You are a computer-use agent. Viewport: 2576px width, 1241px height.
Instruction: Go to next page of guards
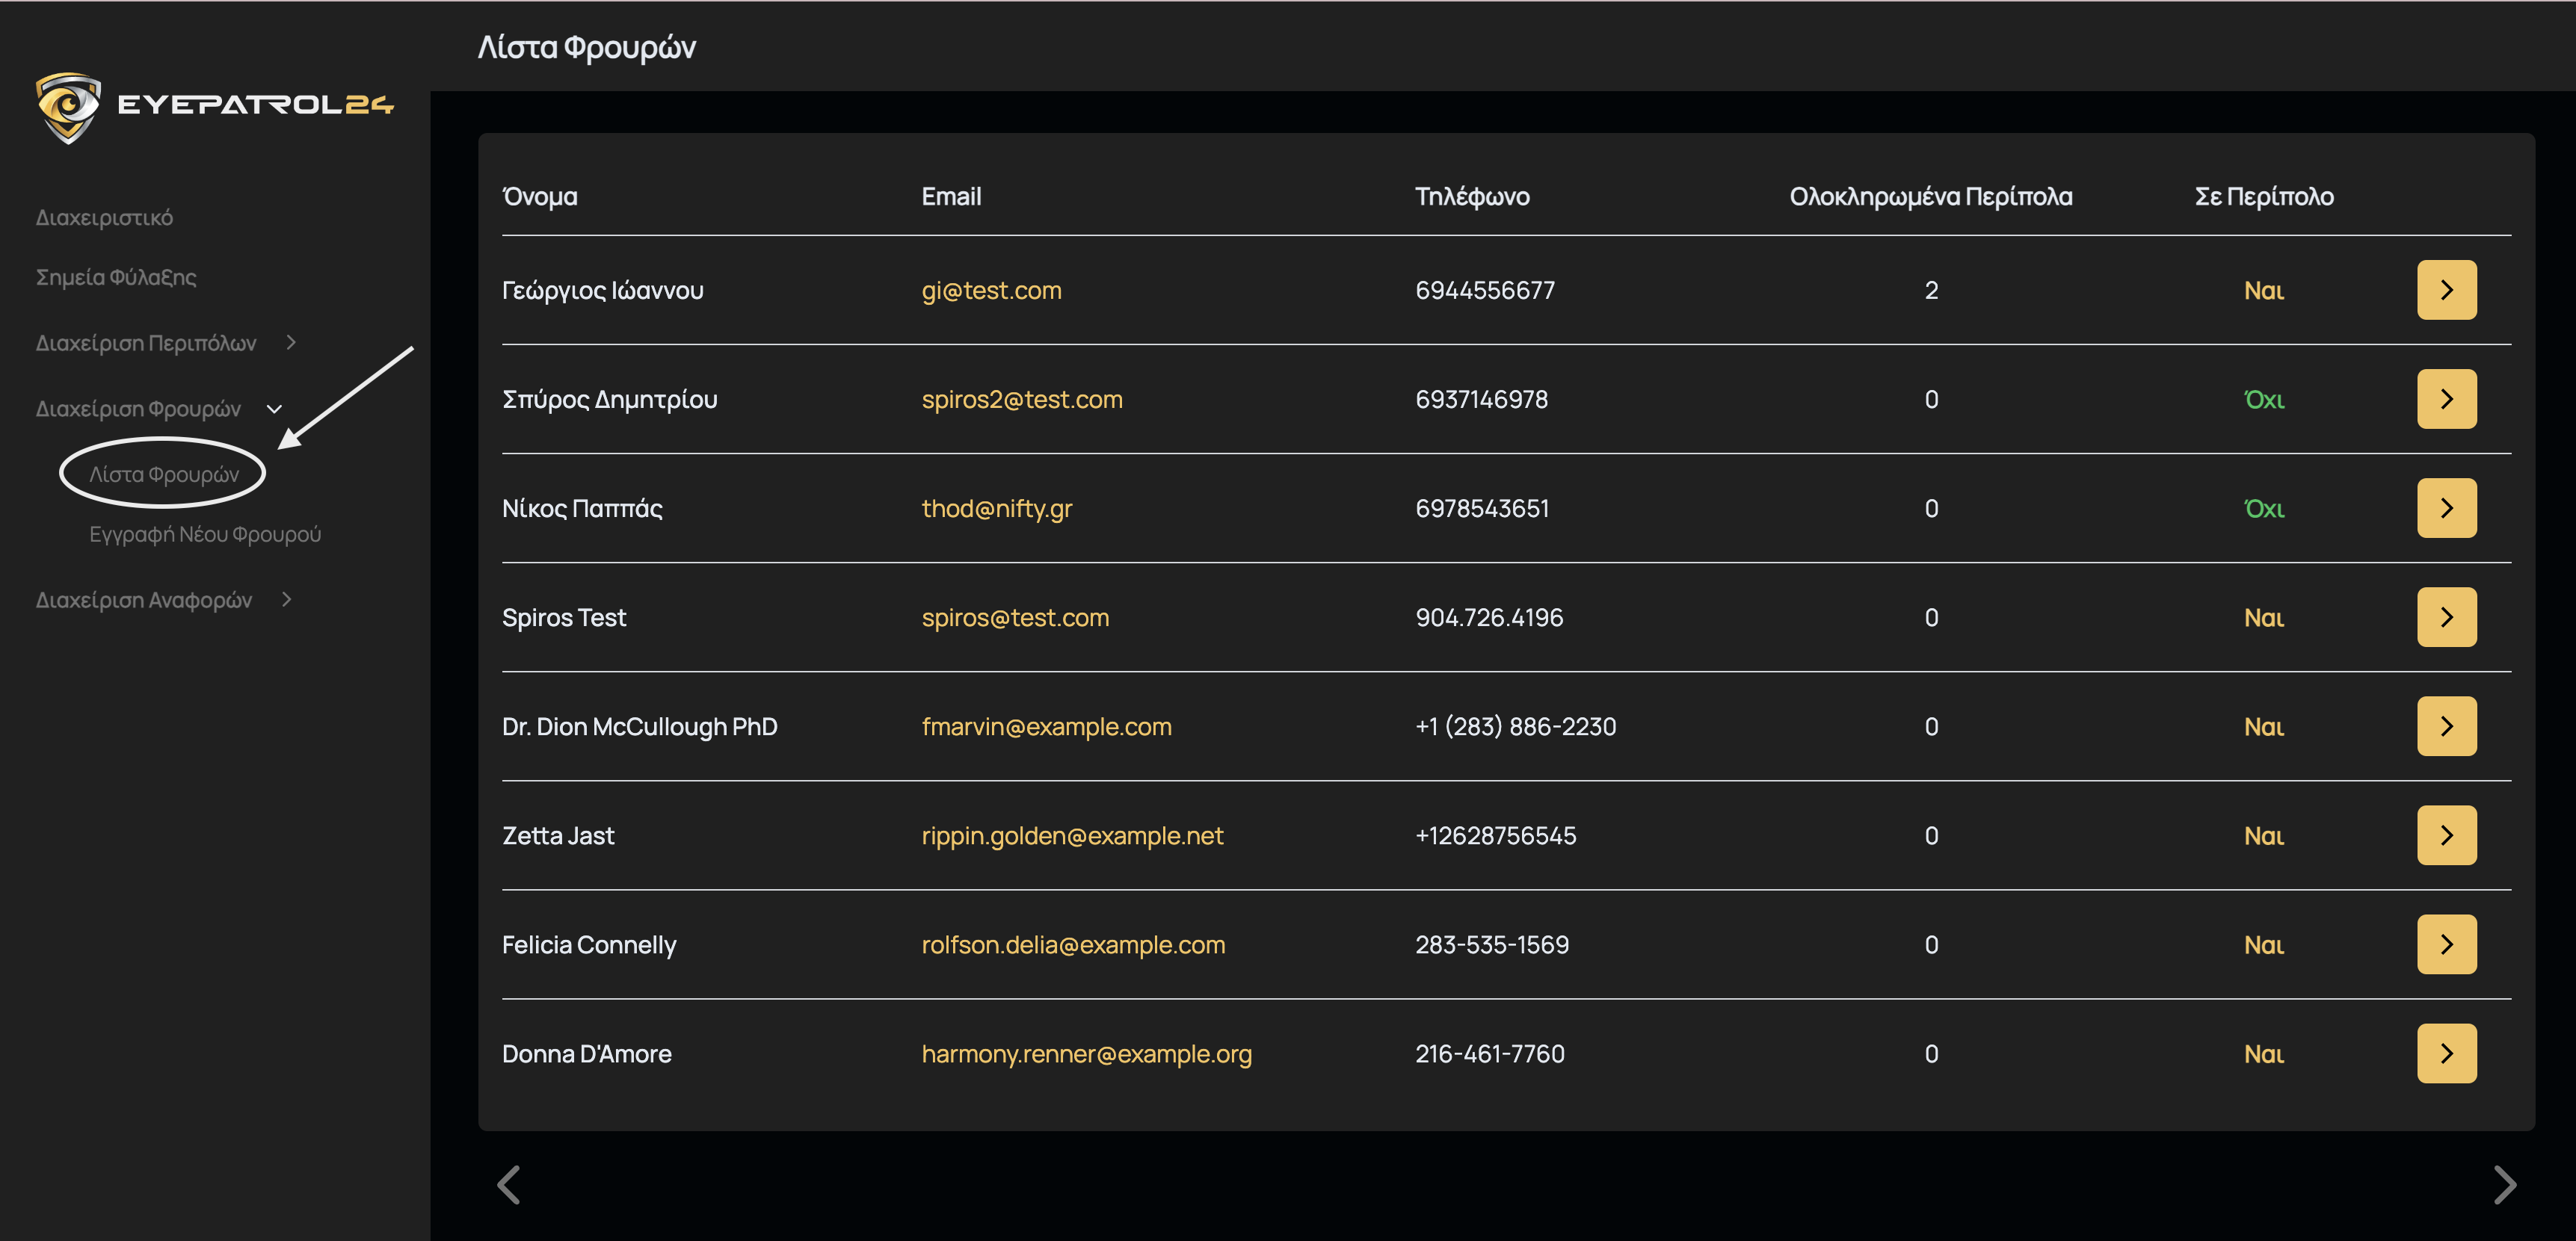pyautogui.click(x=2504, y=1185)
